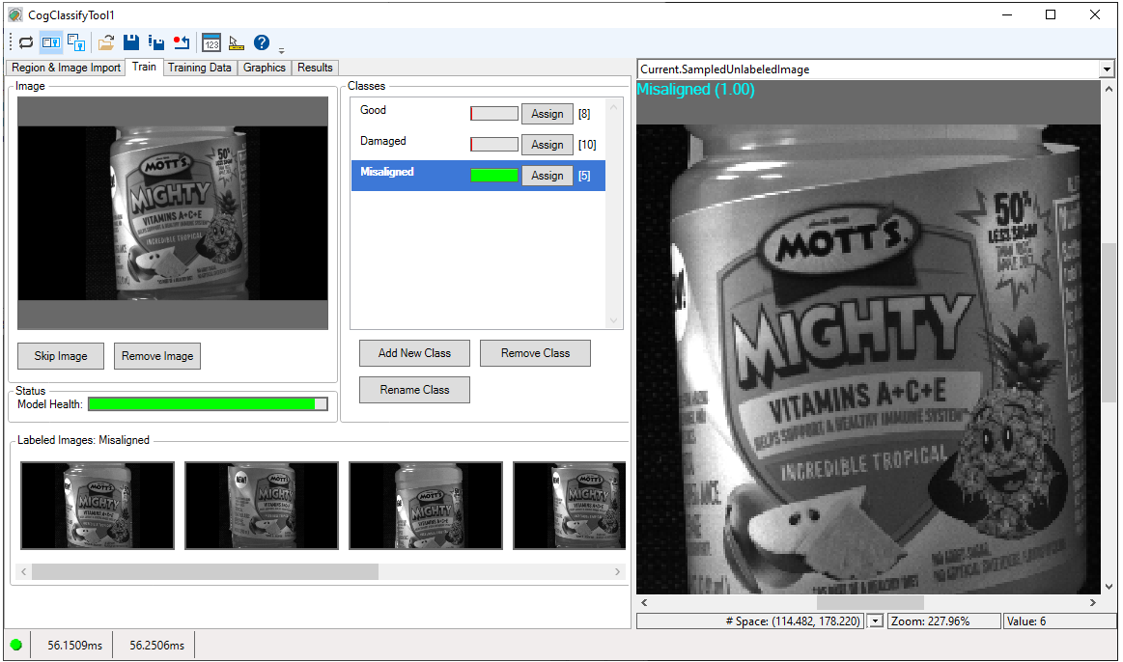Open the floating tool display window icon
The image size is (1123, 662).
coord(76,42)
